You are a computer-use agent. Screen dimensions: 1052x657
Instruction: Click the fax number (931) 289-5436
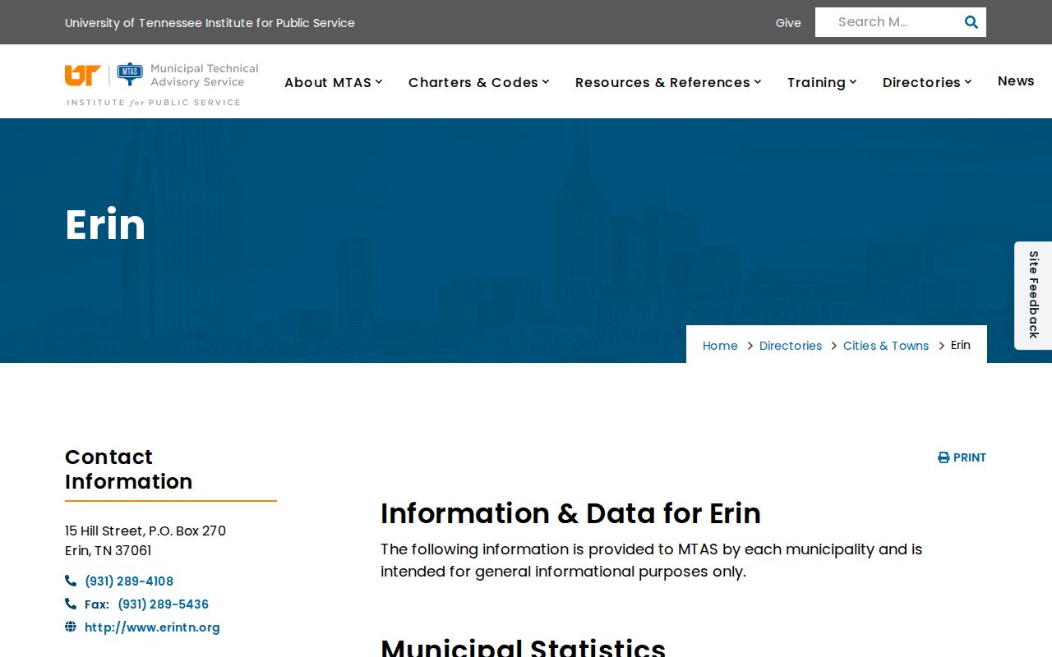tap(163, 604)
